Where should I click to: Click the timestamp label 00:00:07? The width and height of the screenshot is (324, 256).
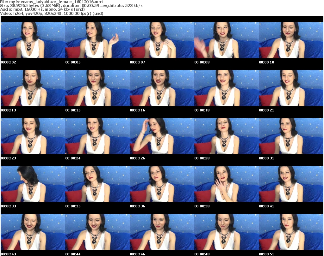[x=137, y=62]
